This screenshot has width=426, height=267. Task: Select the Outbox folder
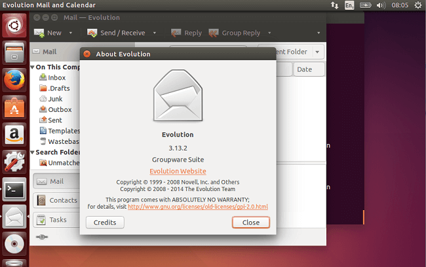56,109
